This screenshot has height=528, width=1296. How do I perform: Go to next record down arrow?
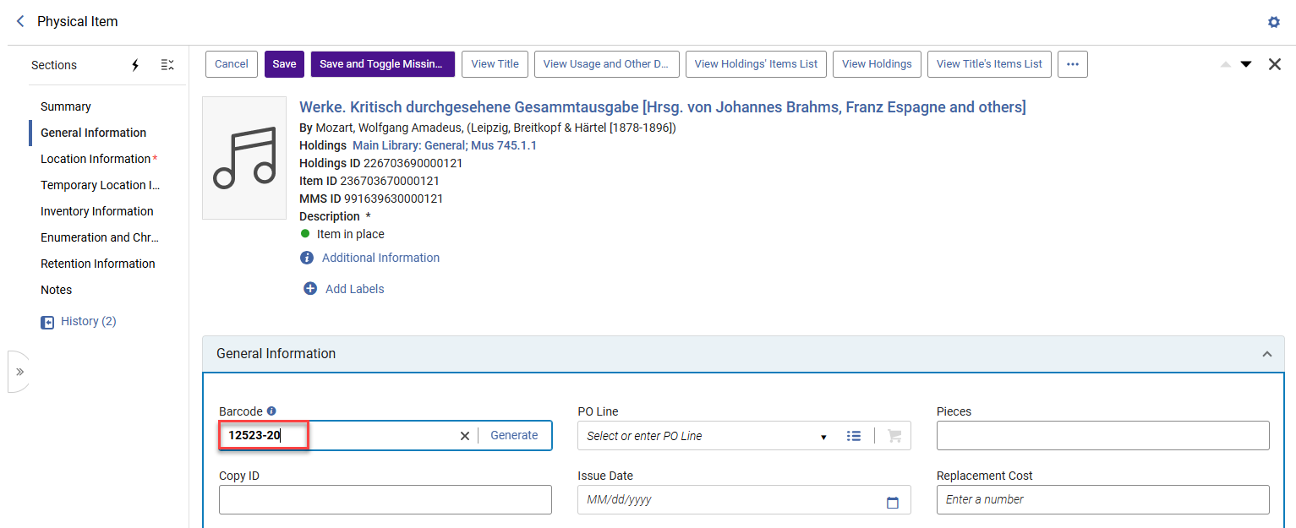pos(1246,64)
